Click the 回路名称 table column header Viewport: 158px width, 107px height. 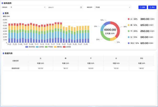coord(15,60)
